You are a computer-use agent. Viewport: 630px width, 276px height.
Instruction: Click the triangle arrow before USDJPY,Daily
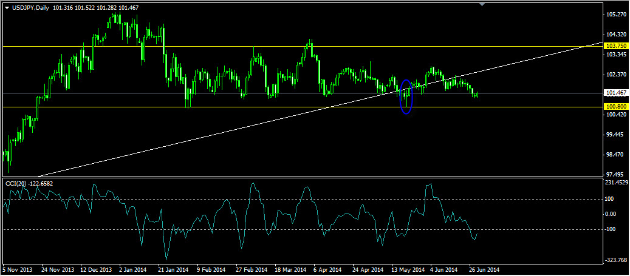[x=7, y=8]
